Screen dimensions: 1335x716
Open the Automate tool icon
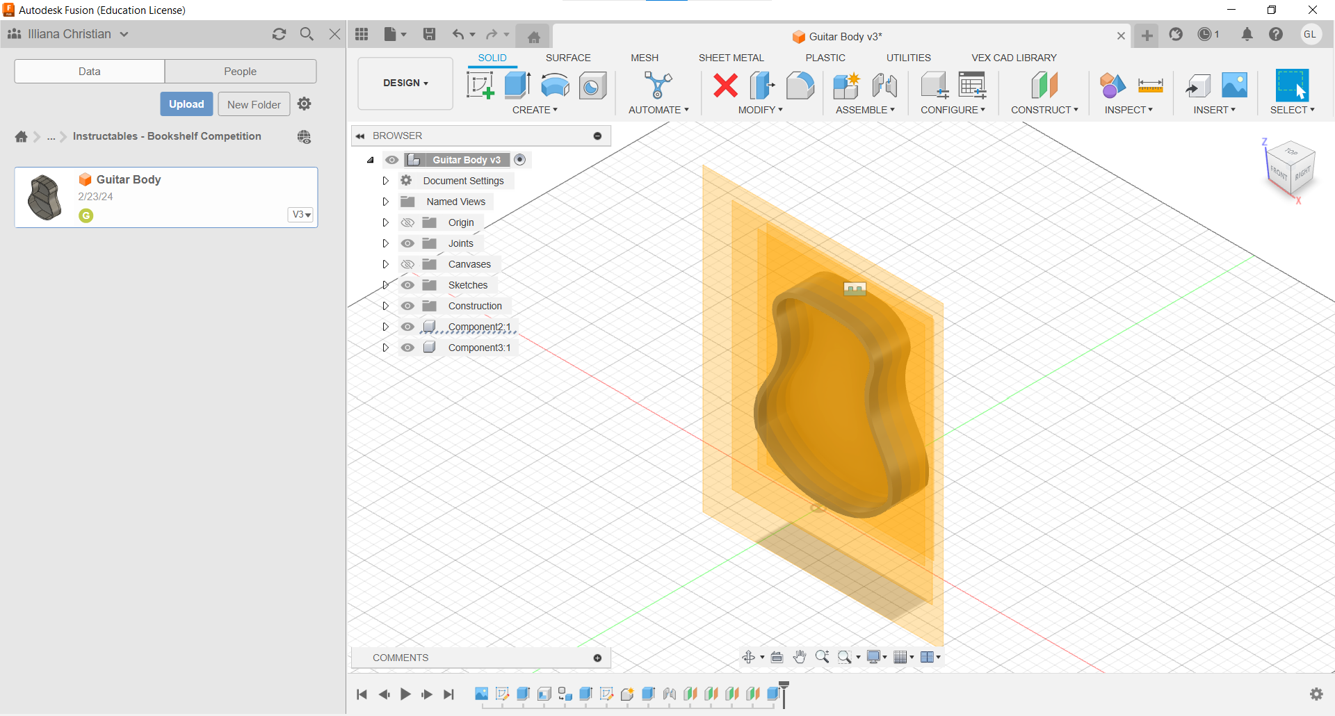(658, 86)
